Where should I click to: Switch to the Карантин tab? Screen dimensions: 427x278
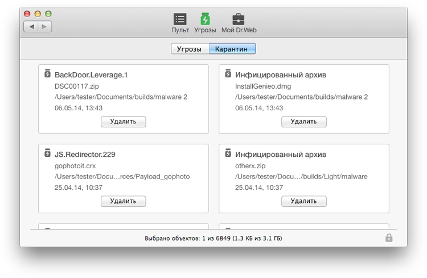(x=232, y=49)
